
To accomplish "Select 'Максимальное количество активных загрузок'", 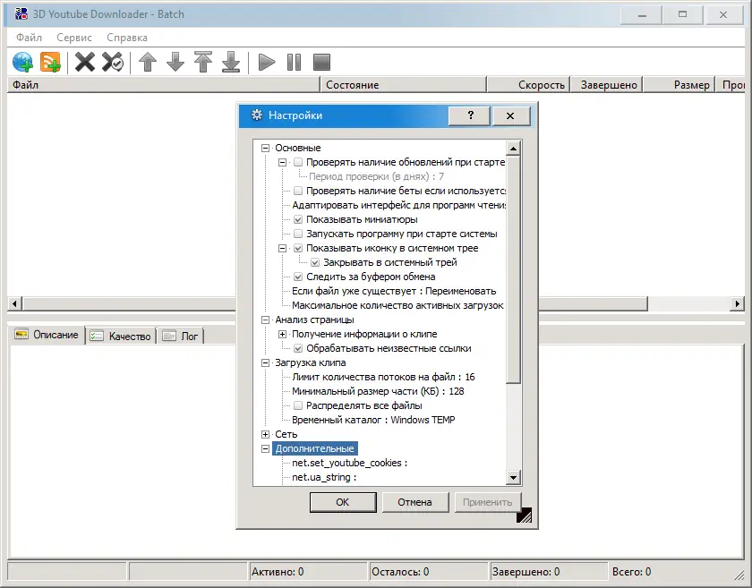I will (x=398, y=305).
